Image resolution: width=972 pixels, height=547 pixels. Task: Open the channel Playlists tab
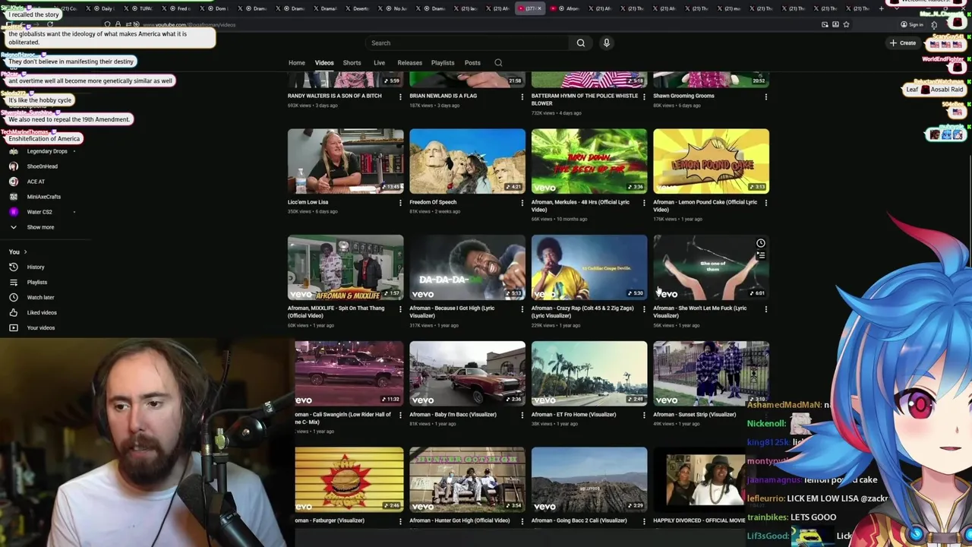click(443, 63)
